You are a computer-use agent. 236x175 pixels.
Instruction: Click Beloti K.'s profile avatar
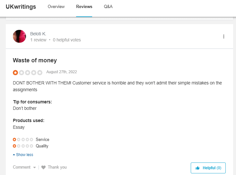[19, 36]
